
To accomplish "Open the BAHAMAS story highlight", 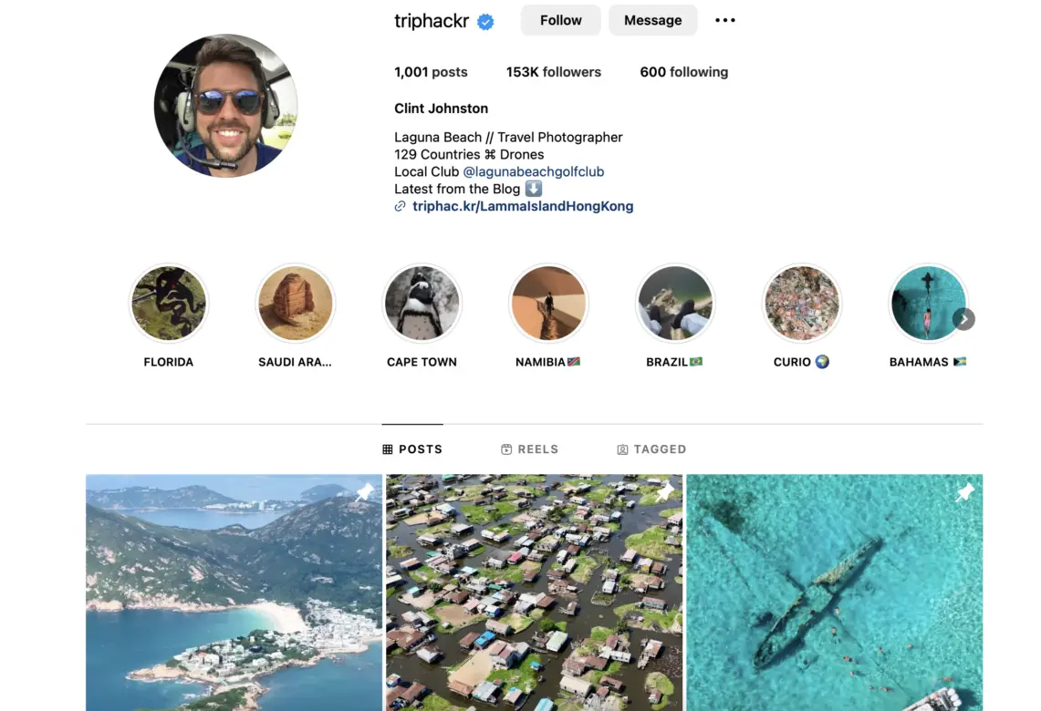I will [x=928, y=304].
